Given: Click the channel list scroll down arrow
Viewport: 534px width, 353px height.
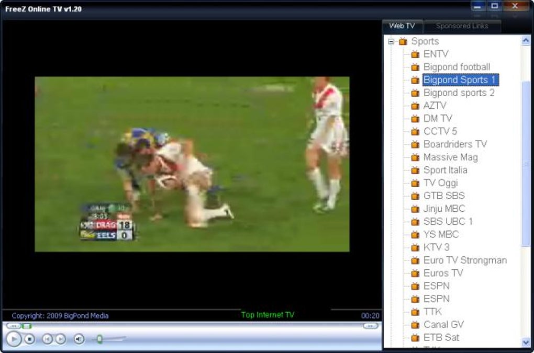Looking at the screenshot, I should pyautogui.click(x=526, y=342).
